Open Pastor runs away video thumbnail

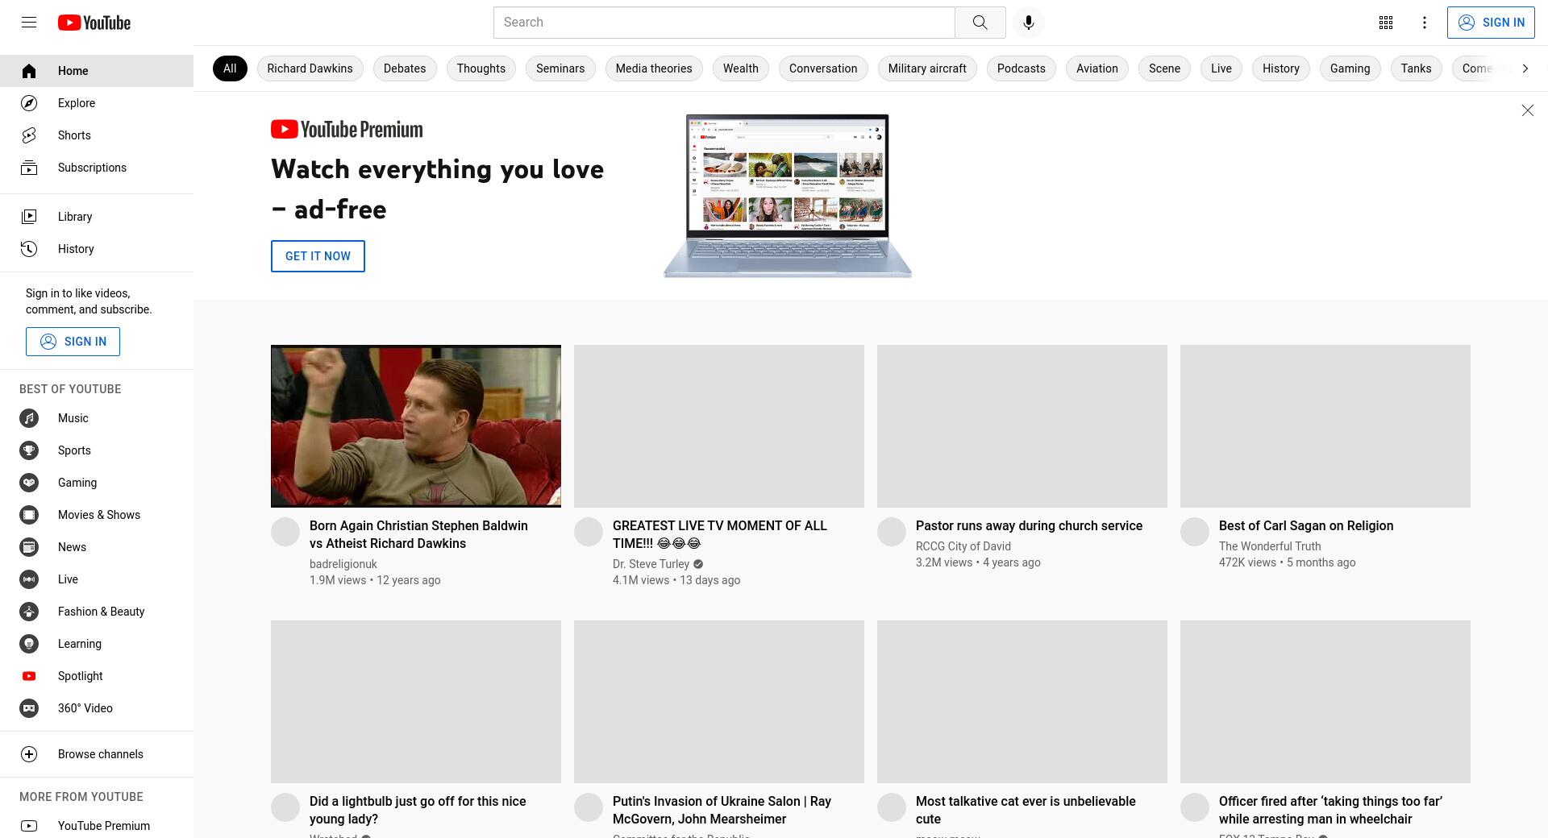tap(1022, 426)
